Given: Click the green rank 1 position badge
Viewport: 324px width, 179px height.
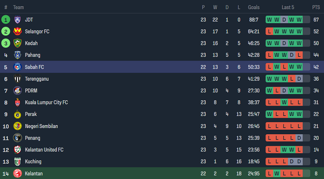Looking at the screenshot, I should coord(6,19).
